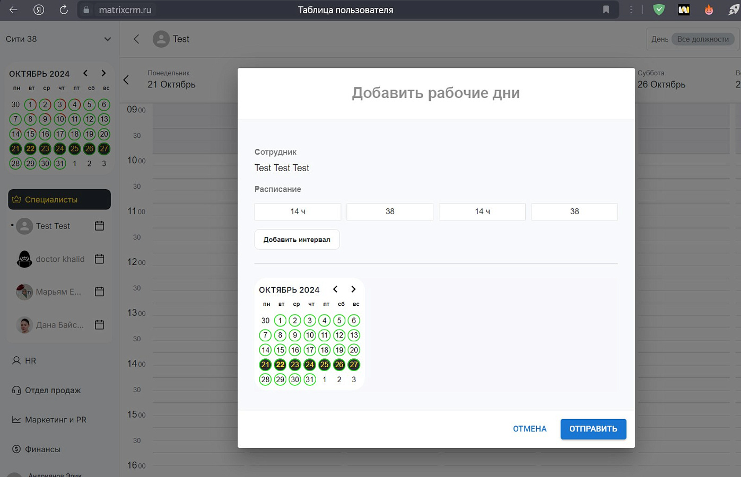Go back using arrow beside Test profile
This screenshot has width=741, height=477.
click(x=136, y=39)
